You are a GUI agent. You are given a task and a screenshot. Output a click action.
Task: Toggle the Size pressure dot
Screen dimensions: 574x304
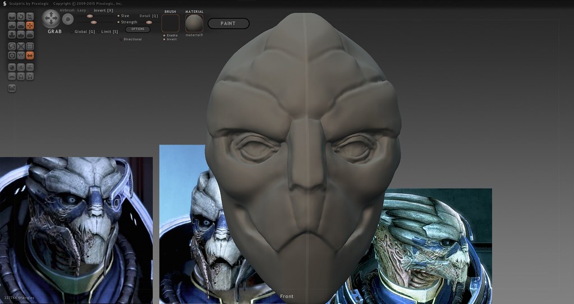click(x=118, y=16)
